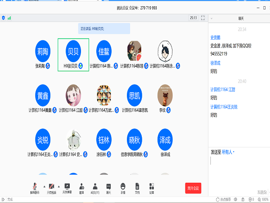Click the muted mic icon beside 张莉陶

(48, 66)
